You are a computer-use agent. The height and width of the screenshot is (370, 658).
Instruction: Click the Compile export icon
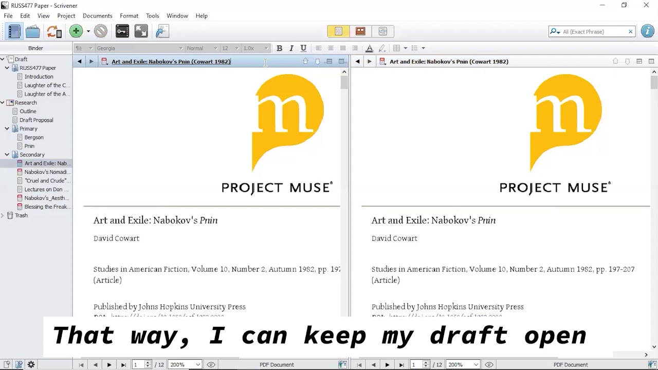pyautogui.click(x=162, y=31)
